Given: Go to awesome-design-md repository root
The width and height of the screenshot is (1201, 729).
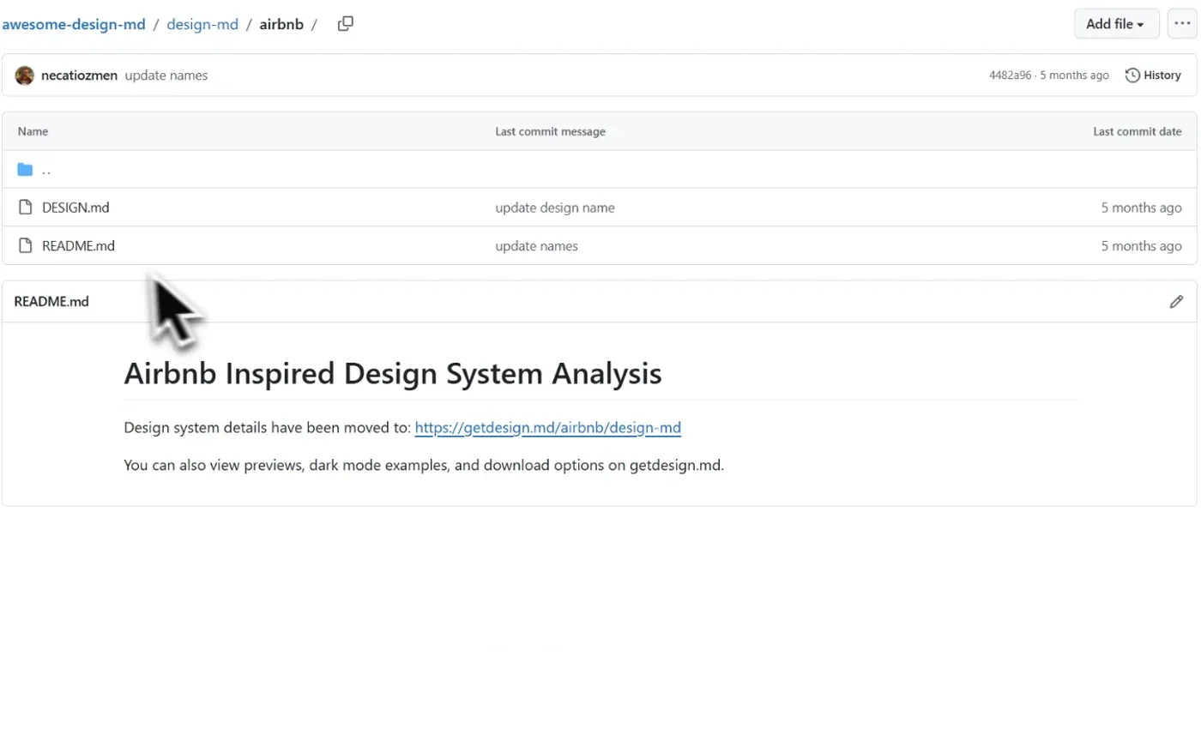Looking at the screenshot, I should [74, 24].
